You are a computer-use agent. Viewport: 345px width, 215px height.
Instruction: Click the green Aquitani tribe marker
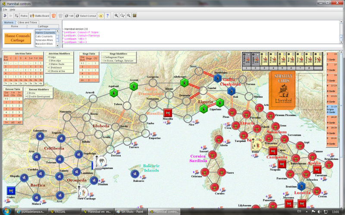point(113,92)
